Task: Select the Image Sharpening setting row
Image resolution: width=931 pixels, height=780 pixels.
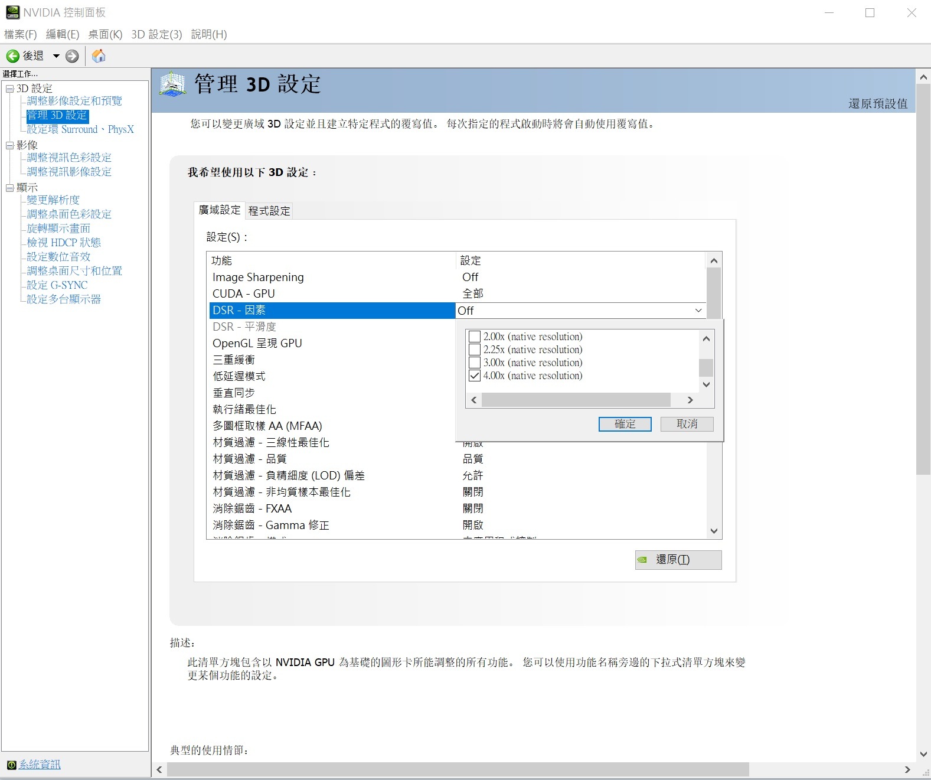Action: [x=458, y=278]
